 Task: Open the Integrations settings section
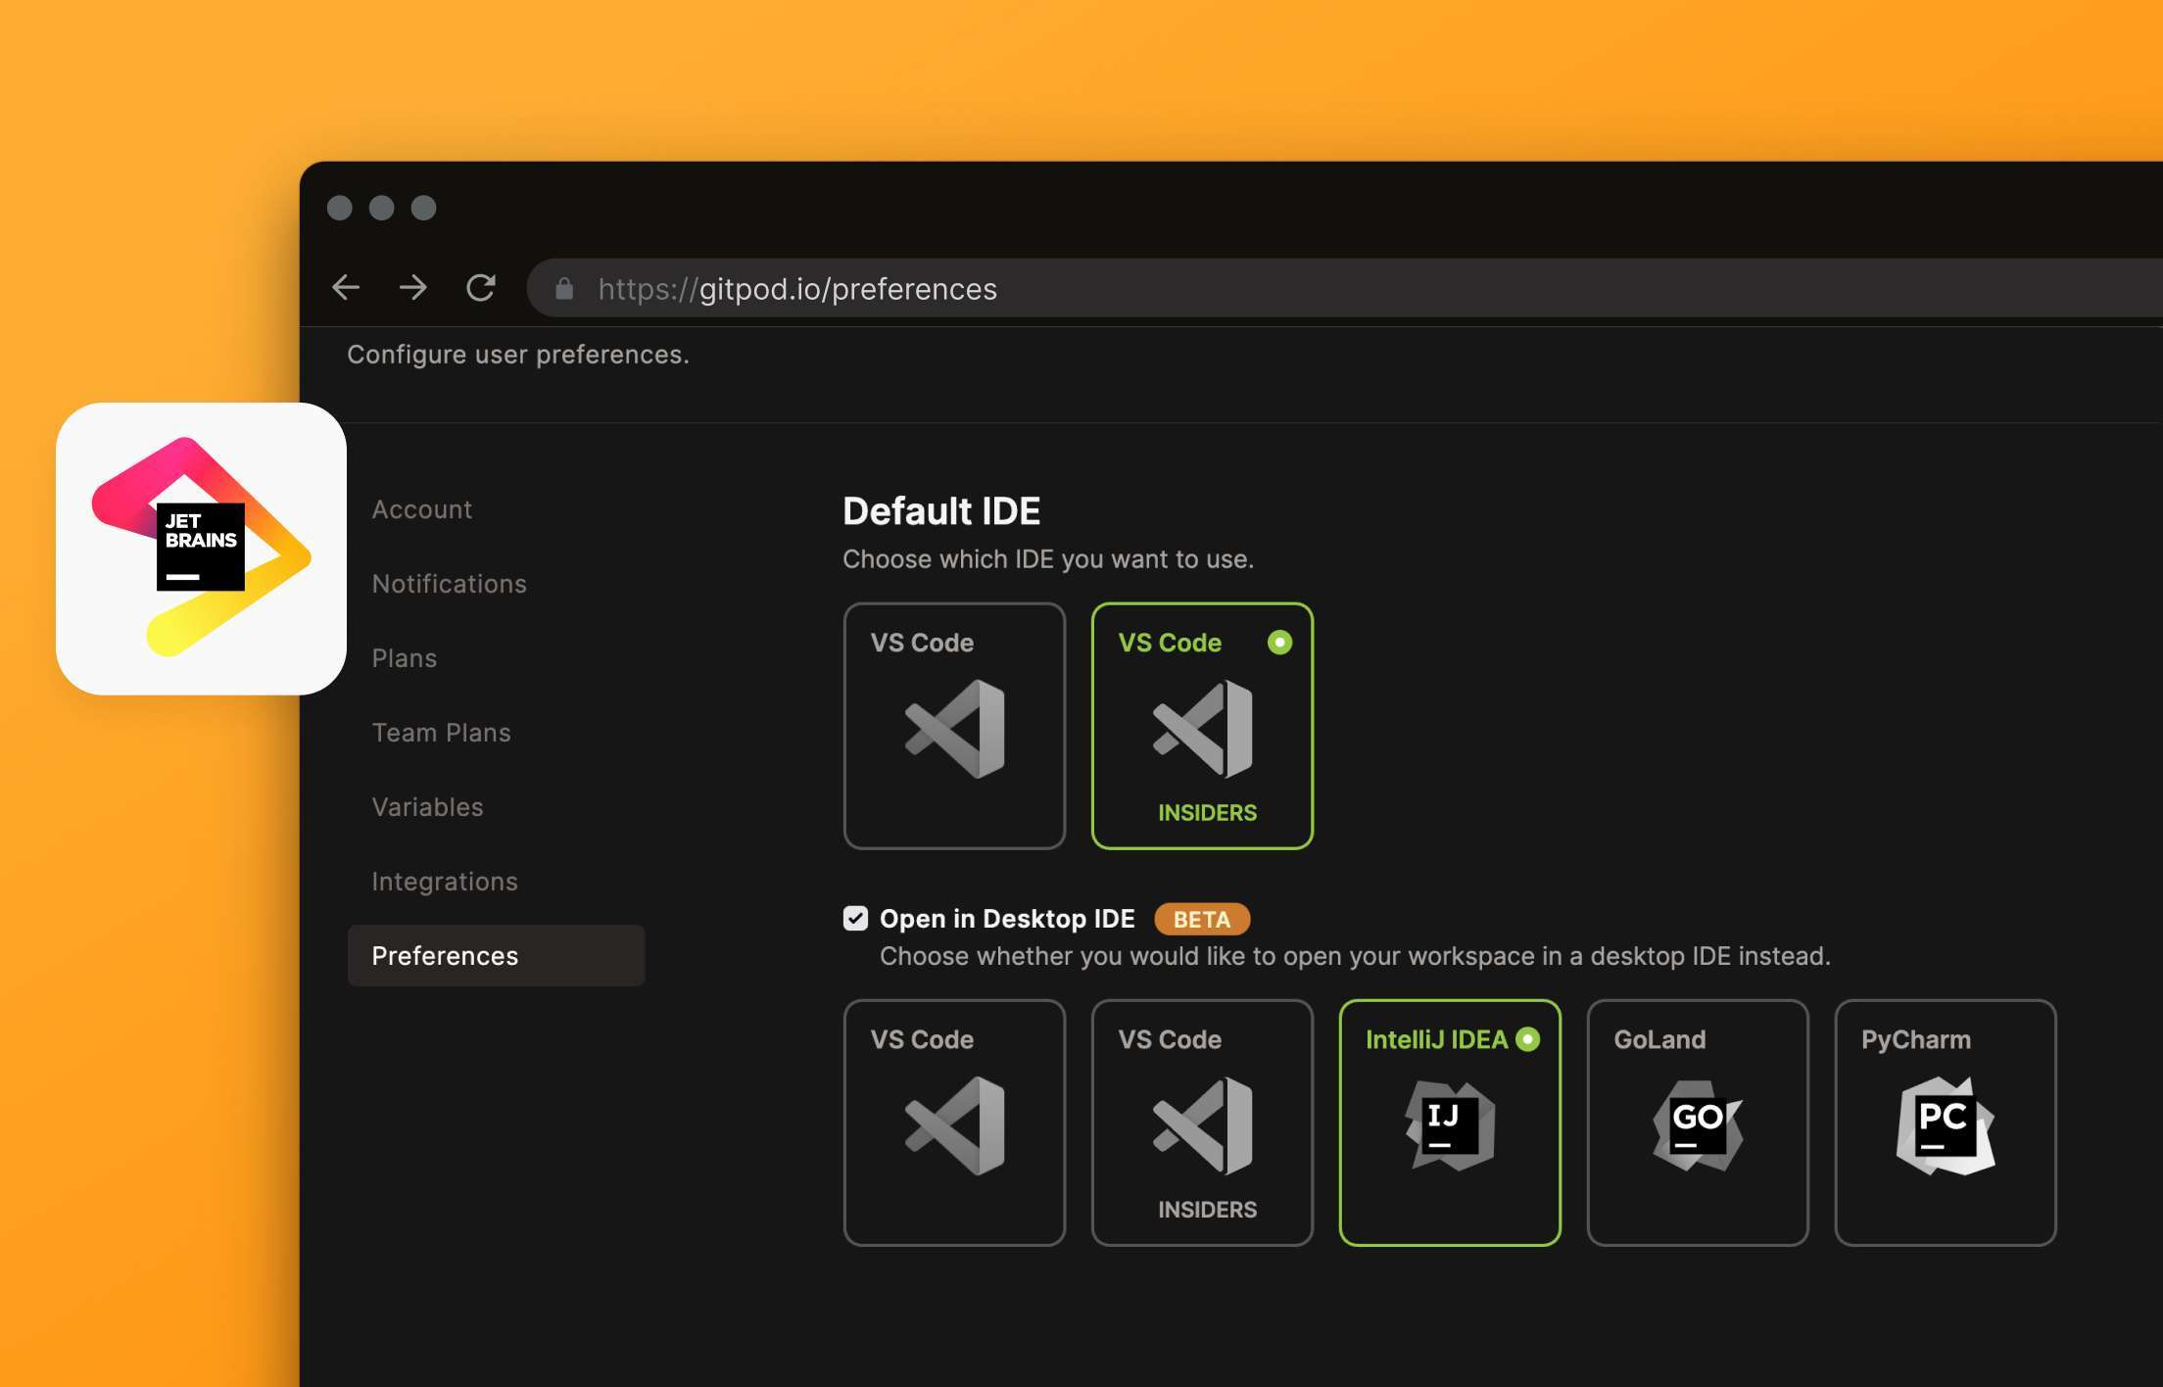click(445, 880)
